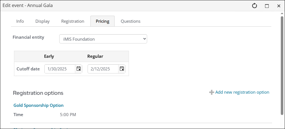This screenshot has height=129, width=285.
Task: Click the refresh icon in the title bar
Action: 255,6
